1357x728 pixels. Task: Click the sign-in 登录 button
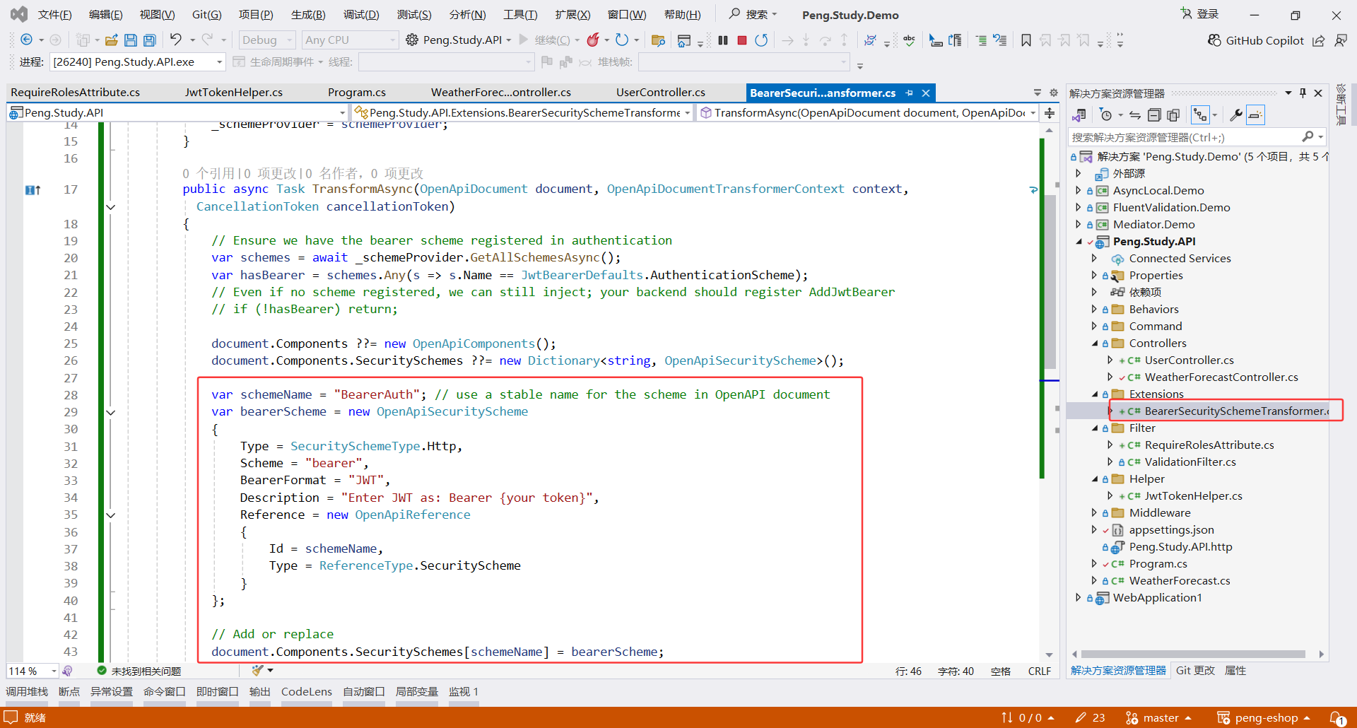(x=1199, y=14)
